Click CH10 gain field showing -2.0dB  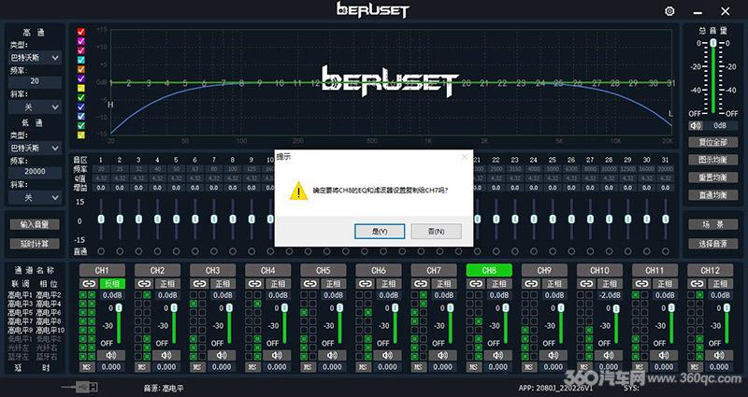[x=610, y=295]
